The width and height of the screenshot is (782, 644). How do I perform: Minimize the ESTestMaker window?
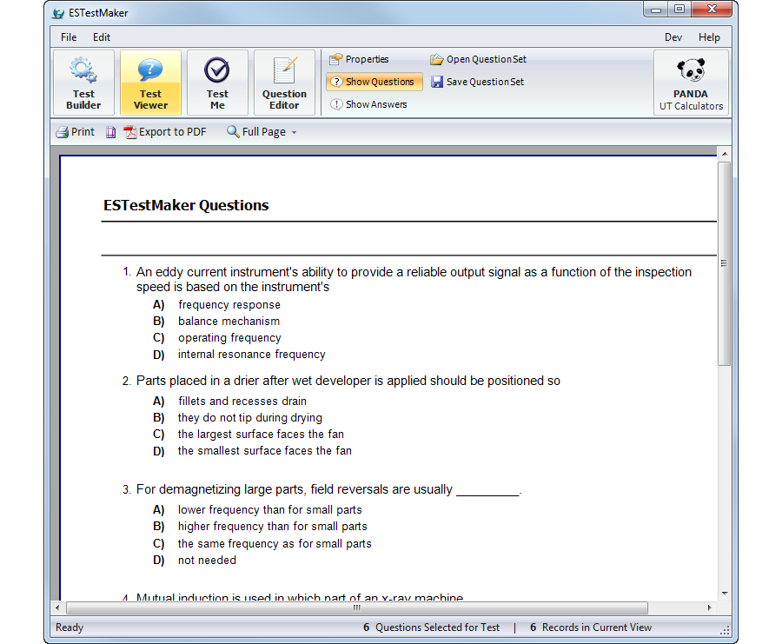[x=656, y=10]
